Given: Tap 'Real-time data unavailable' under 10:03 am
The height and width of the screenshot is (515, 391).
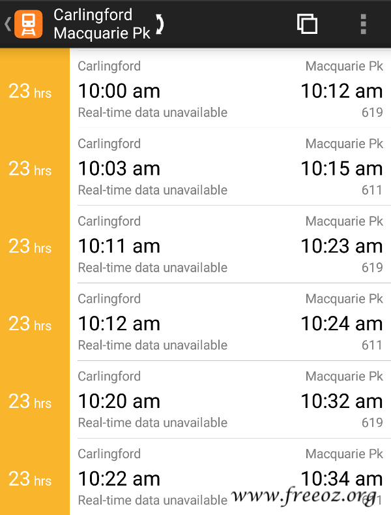Looking at the screenshot, I should point(152,190).
